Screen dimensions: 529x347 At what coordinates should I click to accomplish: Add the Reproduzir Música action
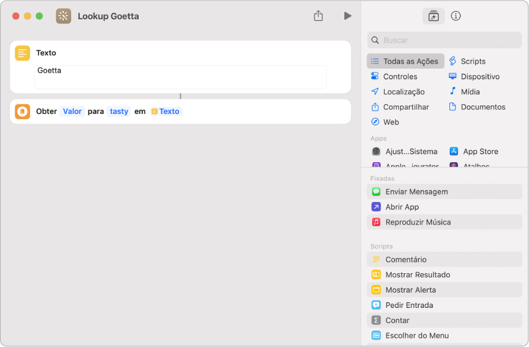[444, 222]
